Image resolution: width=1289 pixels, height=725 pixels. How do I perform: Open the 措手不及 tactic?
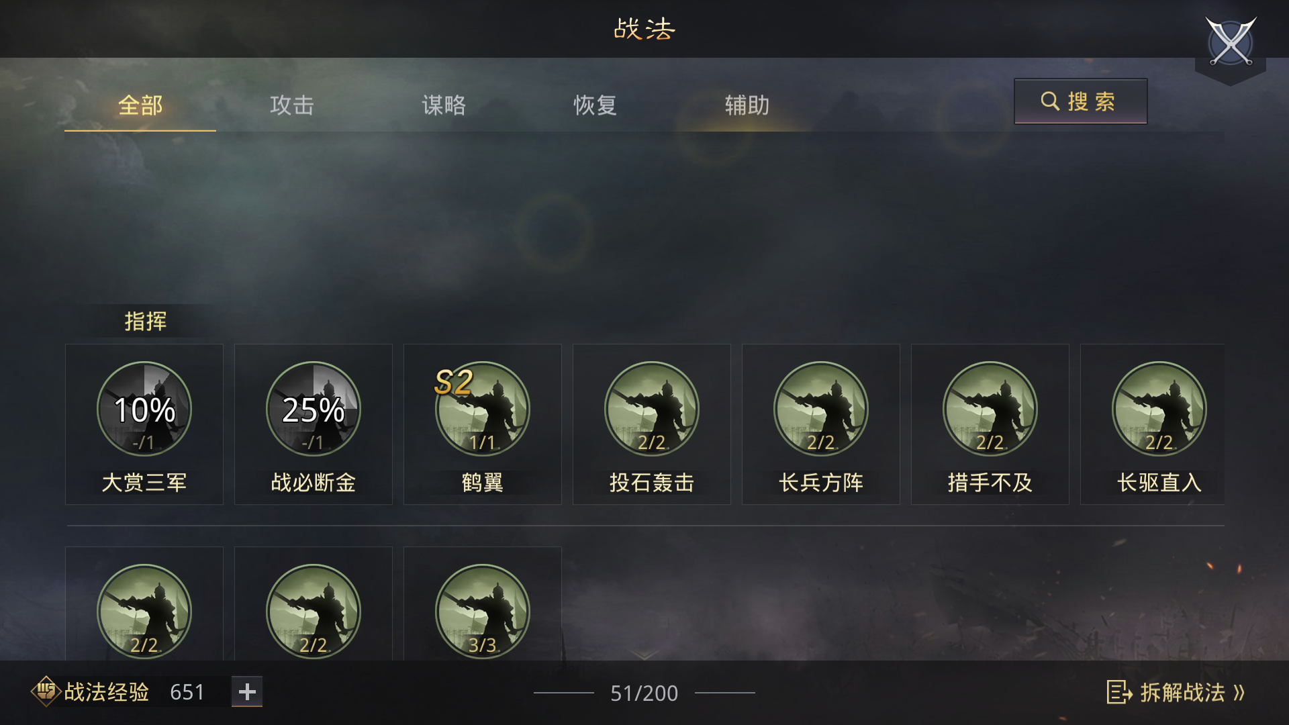coord(990,409)
